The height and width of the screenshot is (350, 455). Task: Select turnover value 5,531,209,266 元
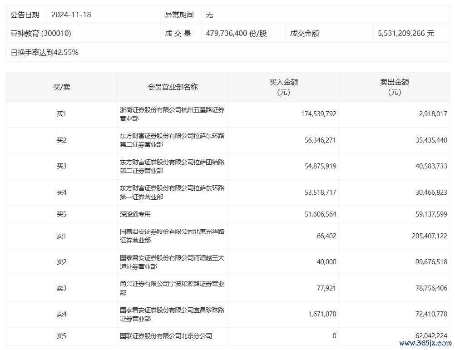click(x=406, y=33)
